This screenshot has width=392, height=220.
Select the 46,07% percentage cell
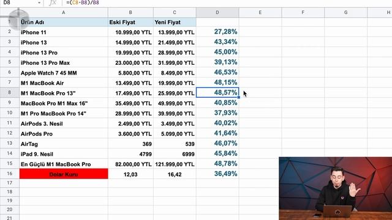tap(217, 144)
